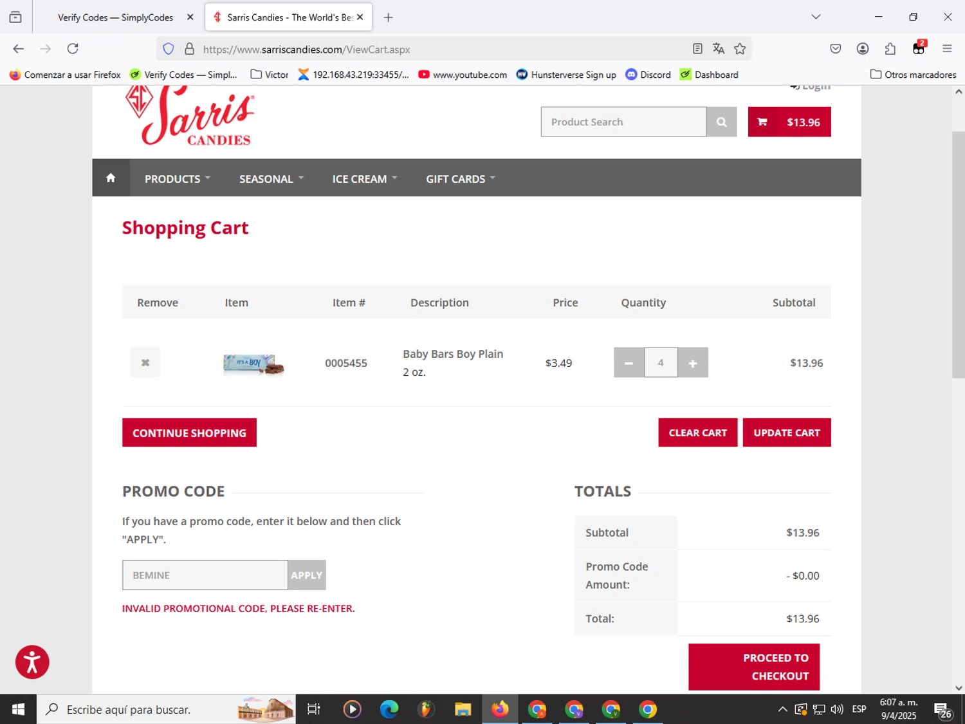Click the product search magnifier button

[721, 122]
